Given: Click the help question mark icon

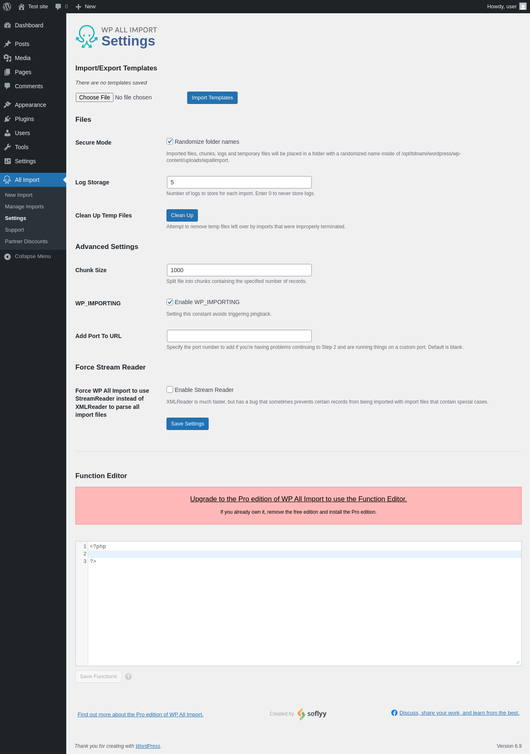Looking at the screenshot, I should pos(128,677).
